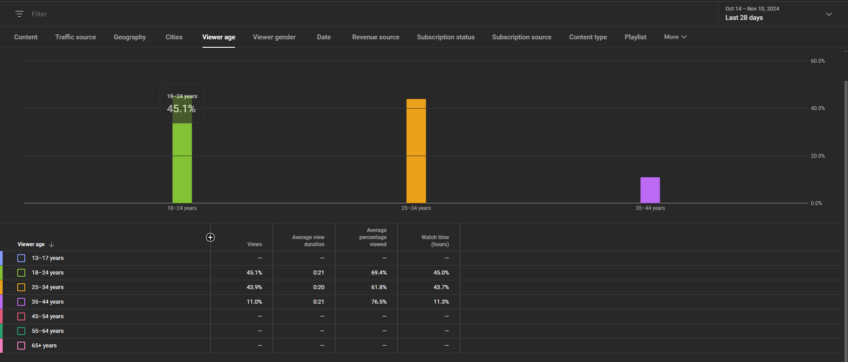Toggle the 18–24 years checkbox
The image size is (848, 362).
click(x=21, y=273)
